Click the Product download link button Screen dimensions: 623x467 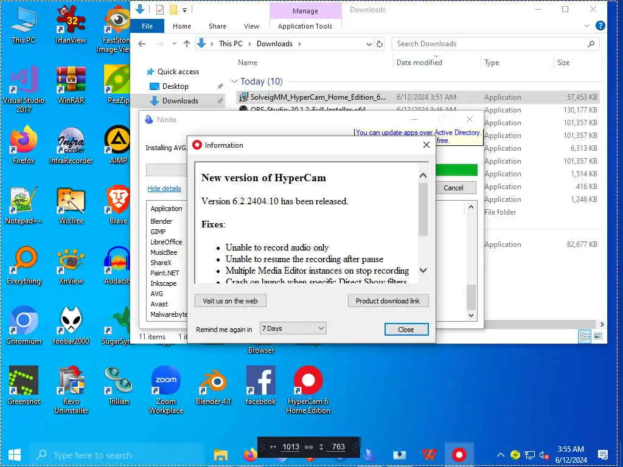[388, 300]
